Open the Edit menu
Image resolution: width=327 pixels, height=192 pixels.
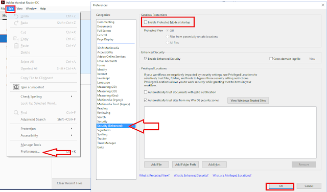coord(11,9)
